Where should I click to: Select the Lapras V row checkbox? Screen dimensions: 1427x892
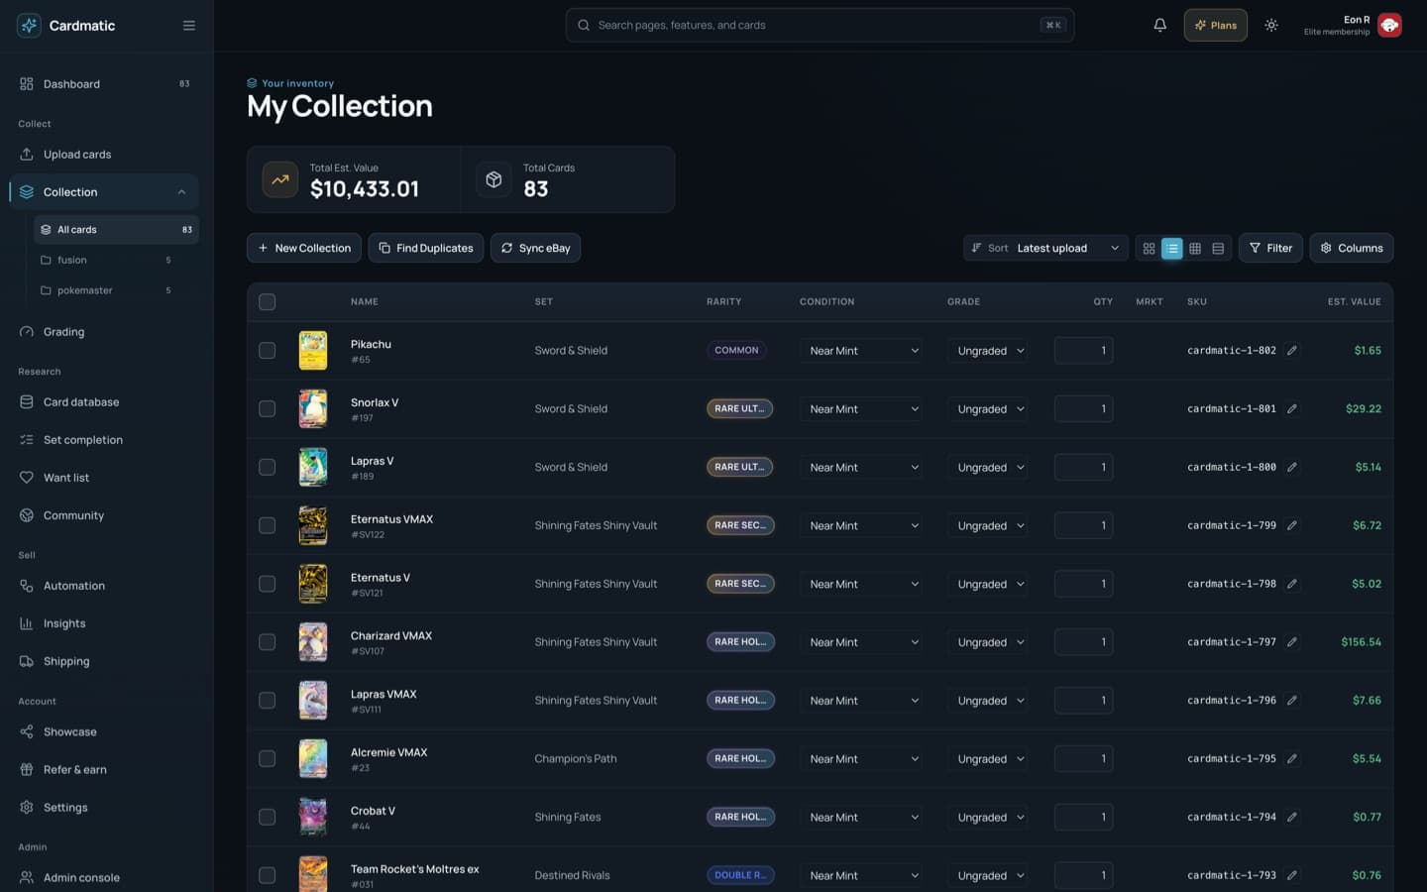(x=267, y=467)
